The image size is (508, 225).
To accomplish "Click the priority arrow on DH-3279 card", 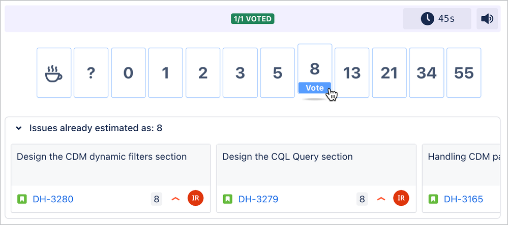I will 381,199.
